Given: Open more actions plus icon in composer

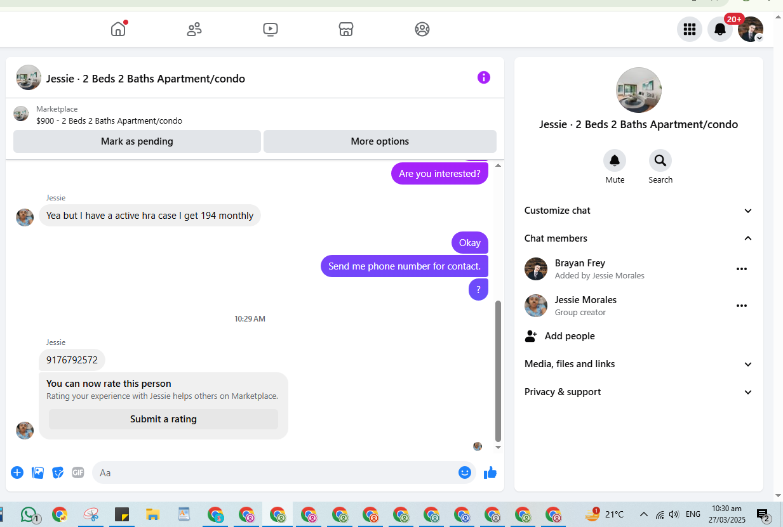Looking at the screenshot, I should pos(17,472).
